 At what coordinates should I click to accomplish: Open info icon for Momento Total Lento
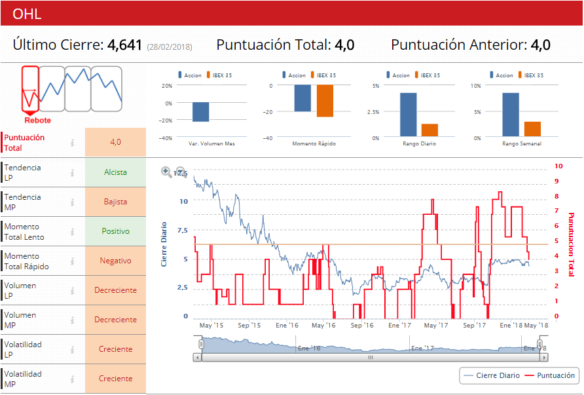coord(73,231)
